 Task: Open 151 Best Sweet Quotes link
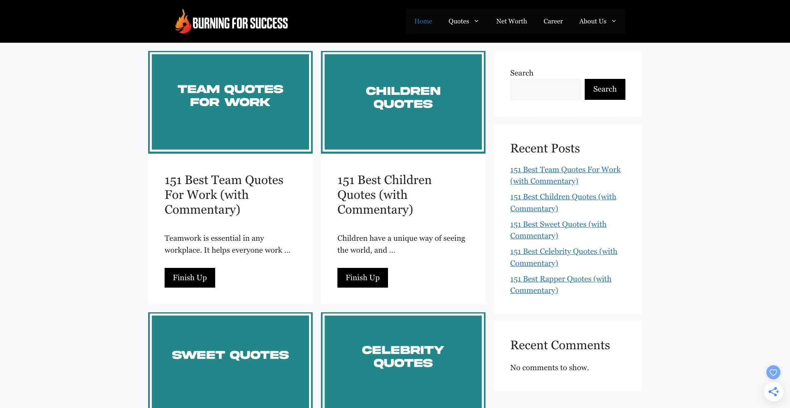point(558,230)
